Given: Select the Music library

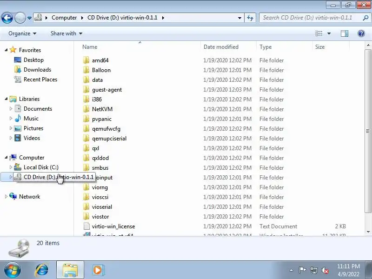Looking at the screenshot, I should pyautogui.click(x=31, y=119).
